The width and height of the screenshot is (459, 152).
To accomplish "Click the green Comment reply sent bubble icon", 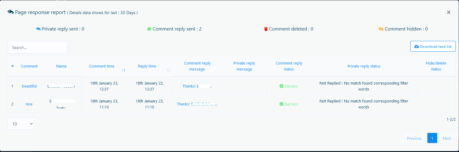I will pyautogui.click(x=149, y=29).
